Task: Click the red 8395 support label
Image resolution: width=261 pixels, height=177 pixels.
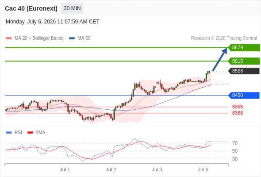Action: click(238, 107)
